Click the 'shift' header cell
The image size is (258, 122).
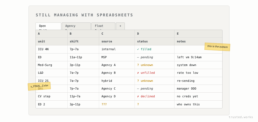83,42
